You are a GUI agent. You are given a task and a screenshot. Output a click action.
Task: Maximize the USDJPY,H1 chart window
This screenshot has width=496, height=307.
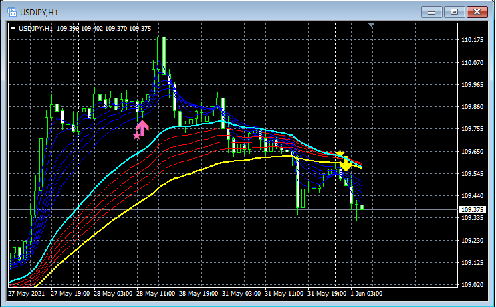click(455, 12)
